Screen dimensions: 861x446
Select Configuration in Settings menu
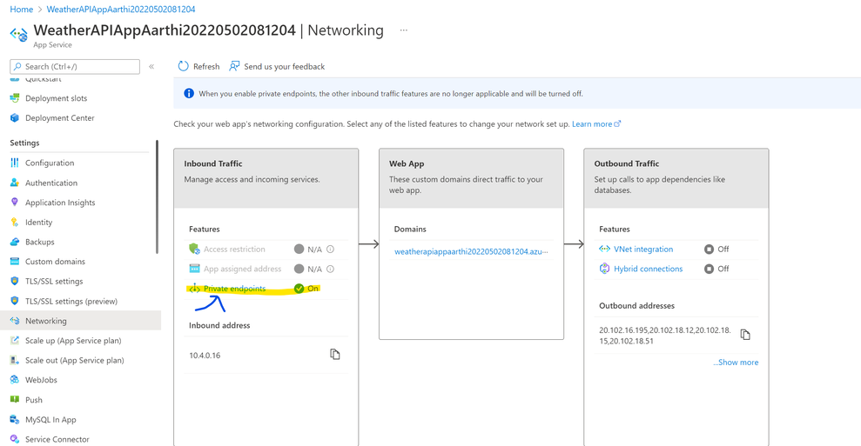coord(50,163)
